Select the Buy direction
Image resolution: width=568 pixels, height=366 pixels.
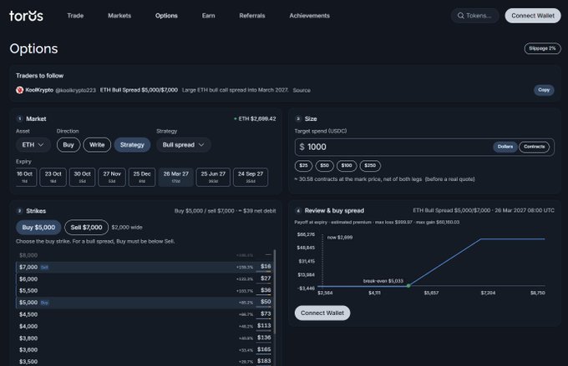68,145
